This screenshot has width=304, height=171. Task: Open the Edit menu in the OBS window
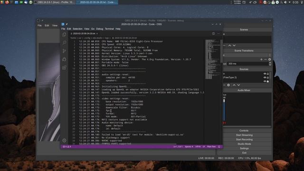47,26
